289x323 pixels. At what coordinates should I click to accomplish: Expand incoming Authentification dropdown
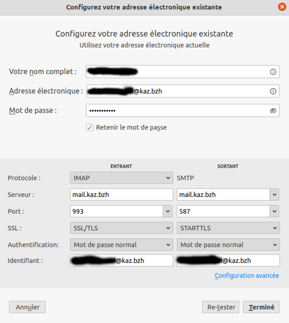pos(121,245)
